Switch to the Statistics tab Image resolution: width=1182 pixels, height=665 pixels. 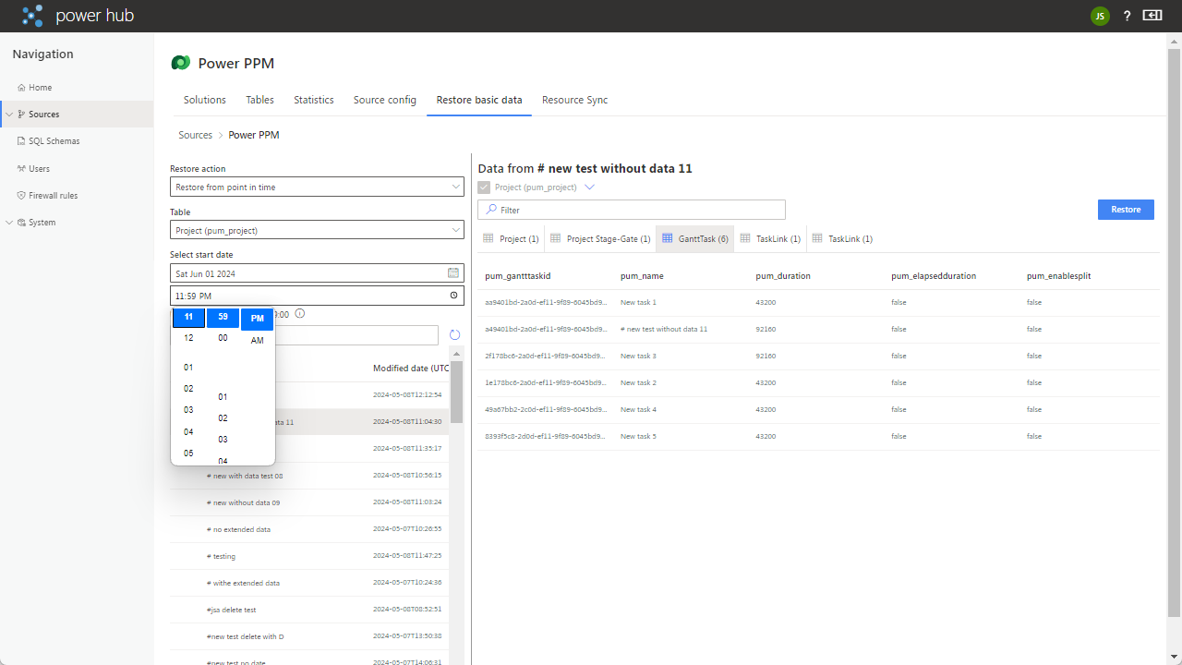(314, 100)
